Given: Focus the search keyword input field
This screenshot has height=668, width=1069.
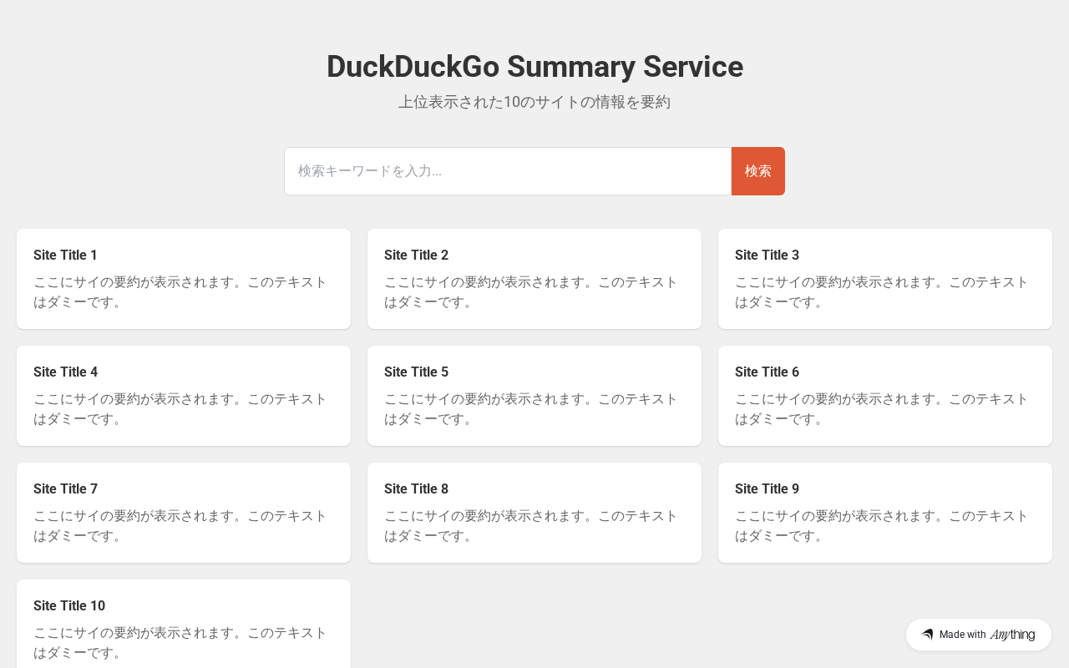Looking at the screenshot, I should [508, 171].
